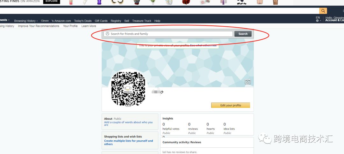Expand the Browsing History dropdown
344x154 pixels.
pyautogui.click(x=26, y=21)
